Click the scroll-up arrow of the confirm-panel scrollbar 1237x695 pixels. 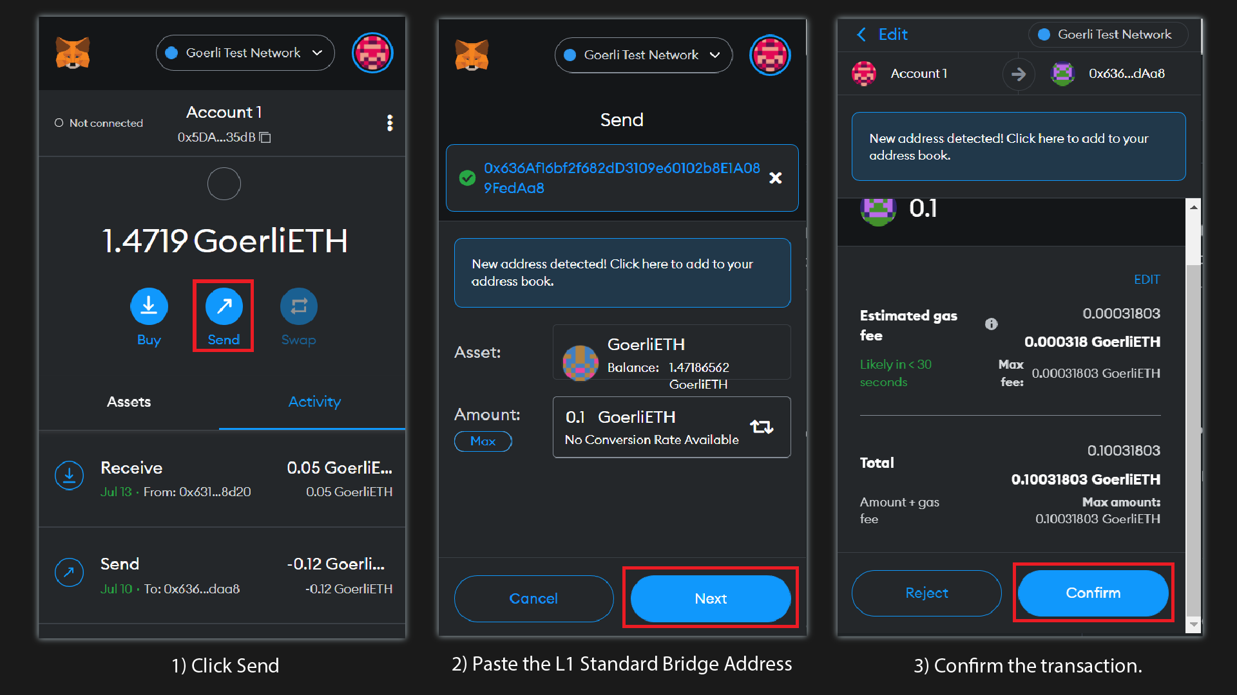coord(1193,207)
